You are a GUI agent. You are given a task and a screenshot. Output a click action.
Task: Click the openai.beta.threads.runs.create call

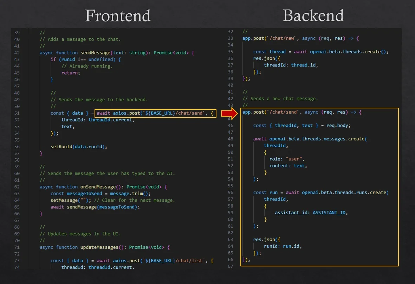coord(348,193)
